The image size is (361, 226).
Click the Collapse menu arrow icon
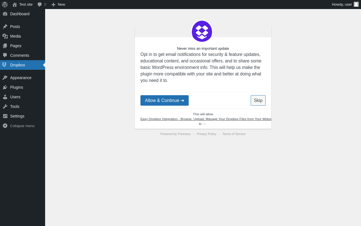pos(5,126)
